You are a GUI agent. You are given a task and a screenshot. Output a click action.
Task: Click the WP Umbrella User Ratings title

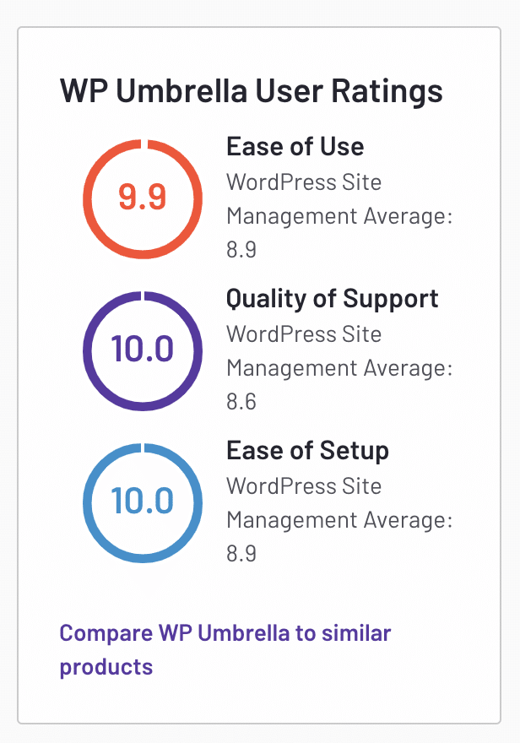[251, 91]
